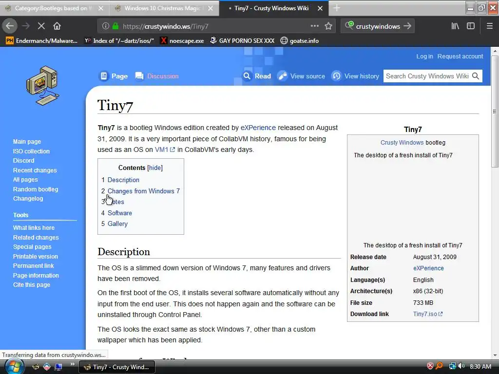Click the wiki search magnifier button

pos(476,76)
